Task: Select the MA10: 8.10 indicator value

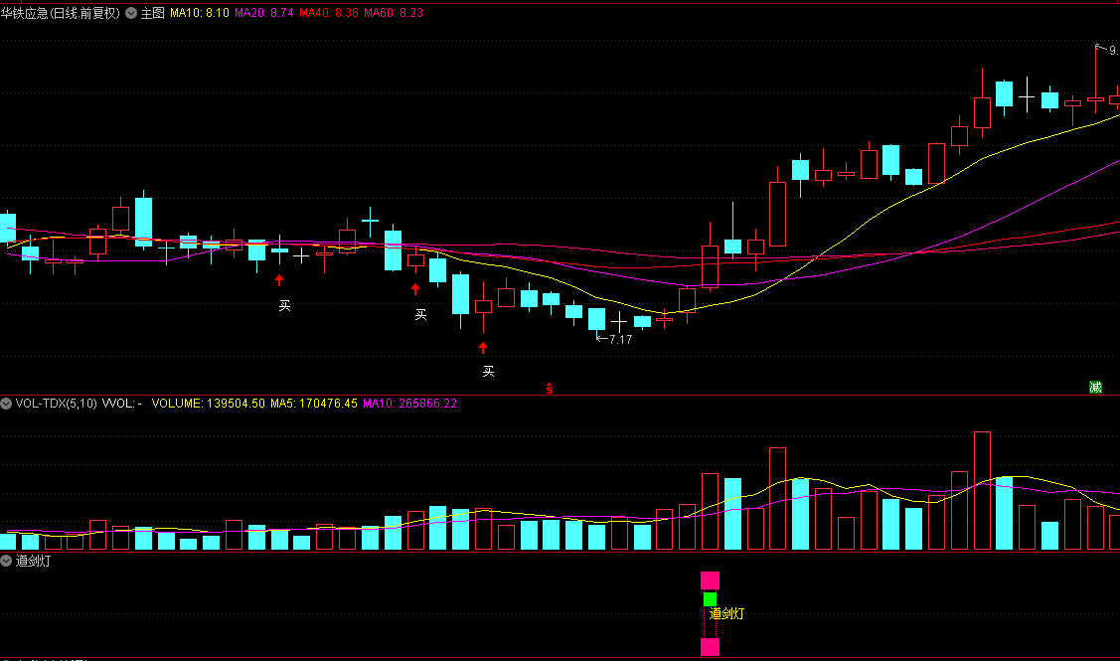Action: (x=200, y=13)
